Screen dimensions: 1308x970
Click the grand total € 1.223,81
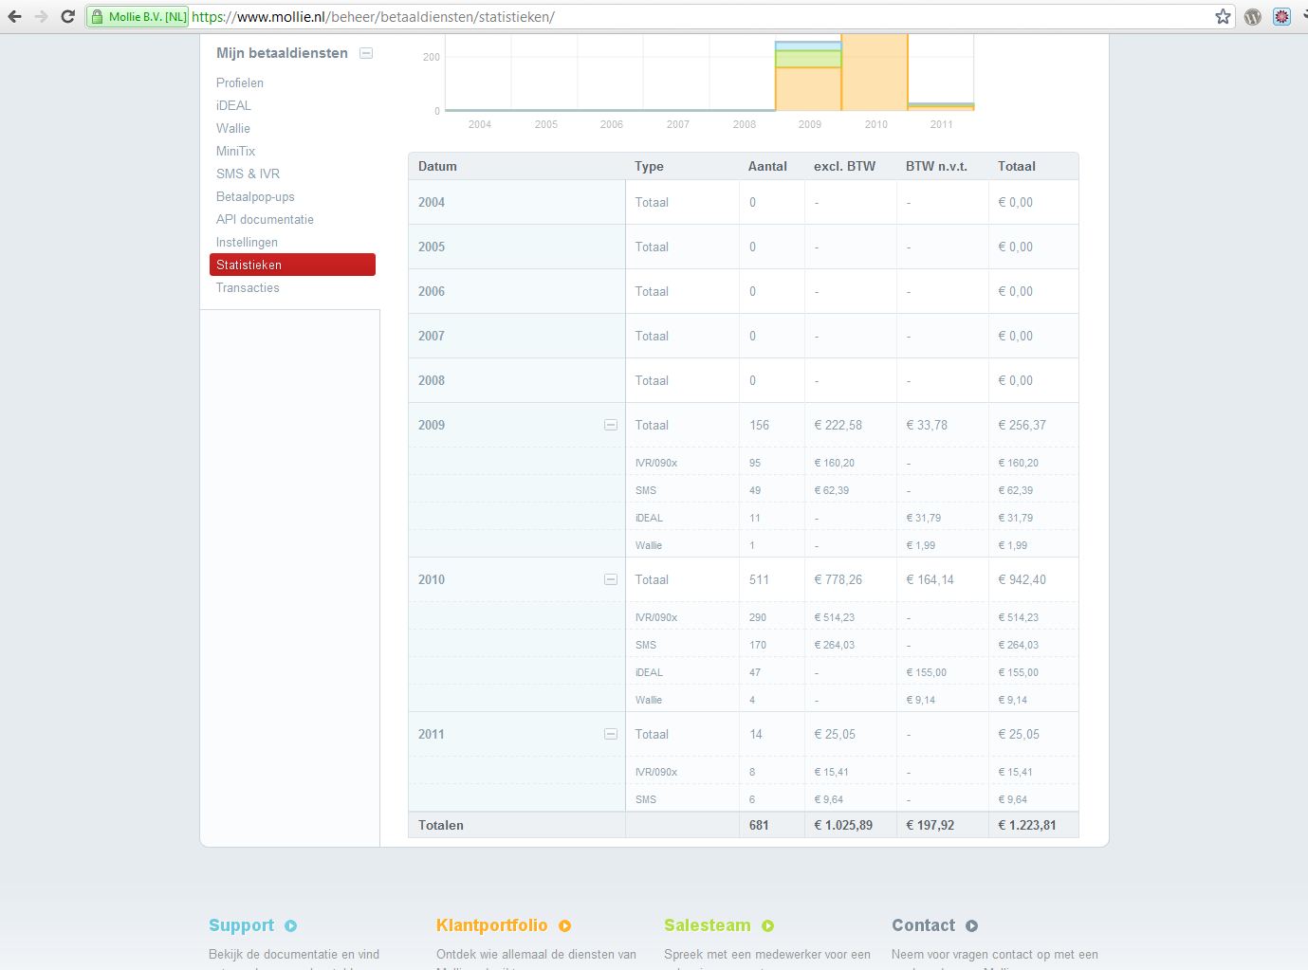1027,825
